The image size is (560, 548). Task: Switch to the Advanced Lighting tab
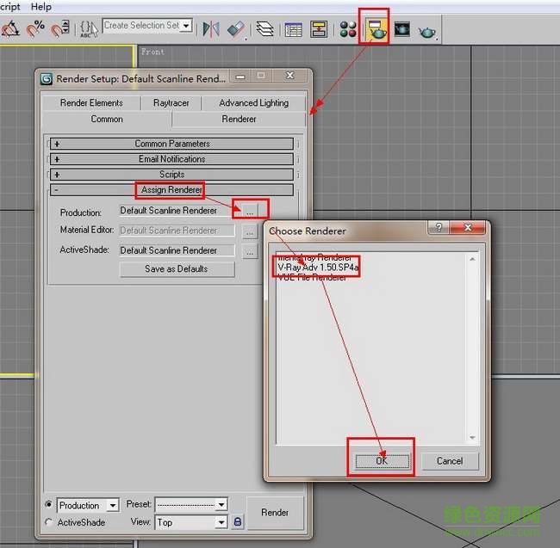pos(253,102)
